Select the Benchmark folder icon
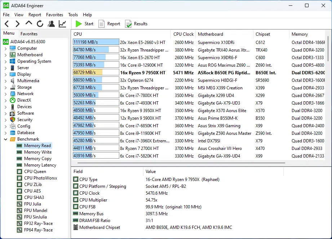Screen dimensions: 332x239 13,139
